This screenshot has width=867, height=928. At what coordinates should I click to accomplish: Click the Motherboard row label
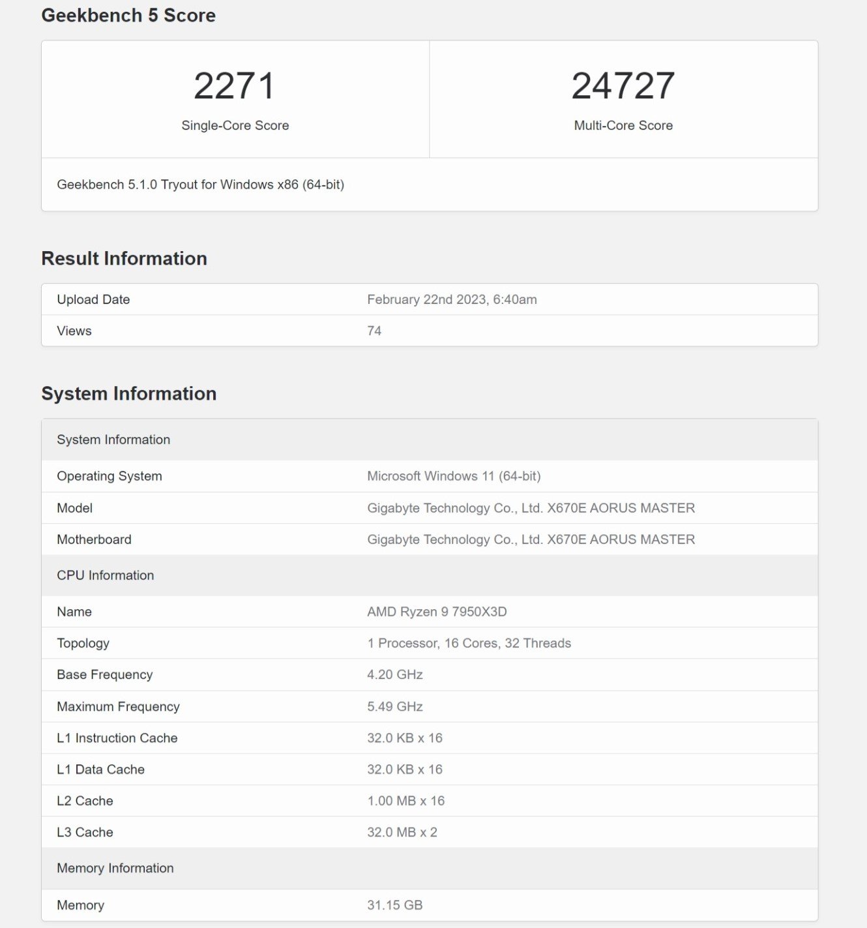tap(94, 539)
